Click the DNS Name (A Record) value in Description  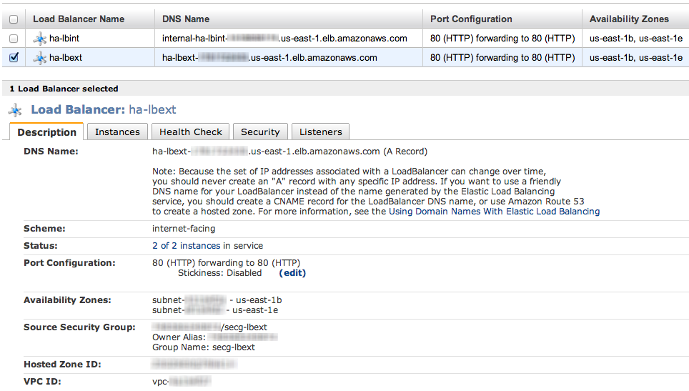tap(289, 151)
